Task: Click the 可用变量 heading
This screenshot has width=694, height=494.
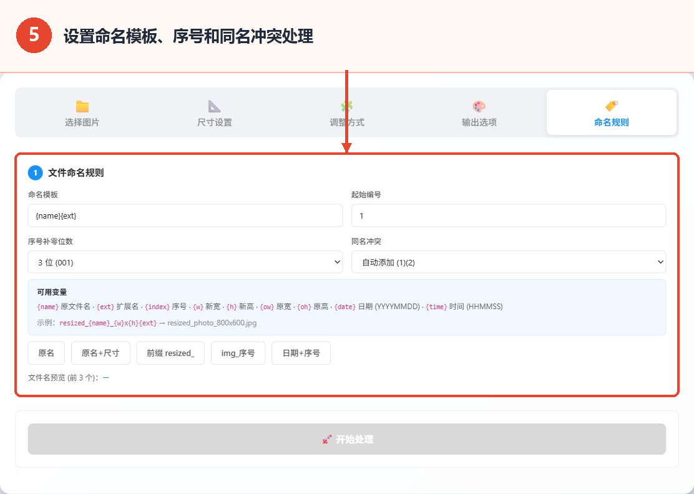Action: click(52, 292)
